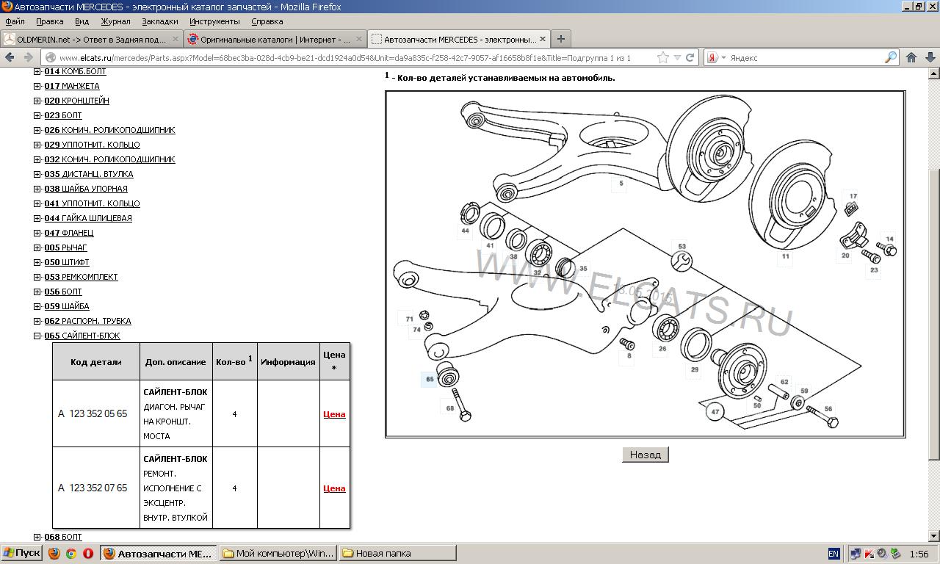940x564 pixels.
Task: Click the search magnifier icon
Action: coord(890,57)
